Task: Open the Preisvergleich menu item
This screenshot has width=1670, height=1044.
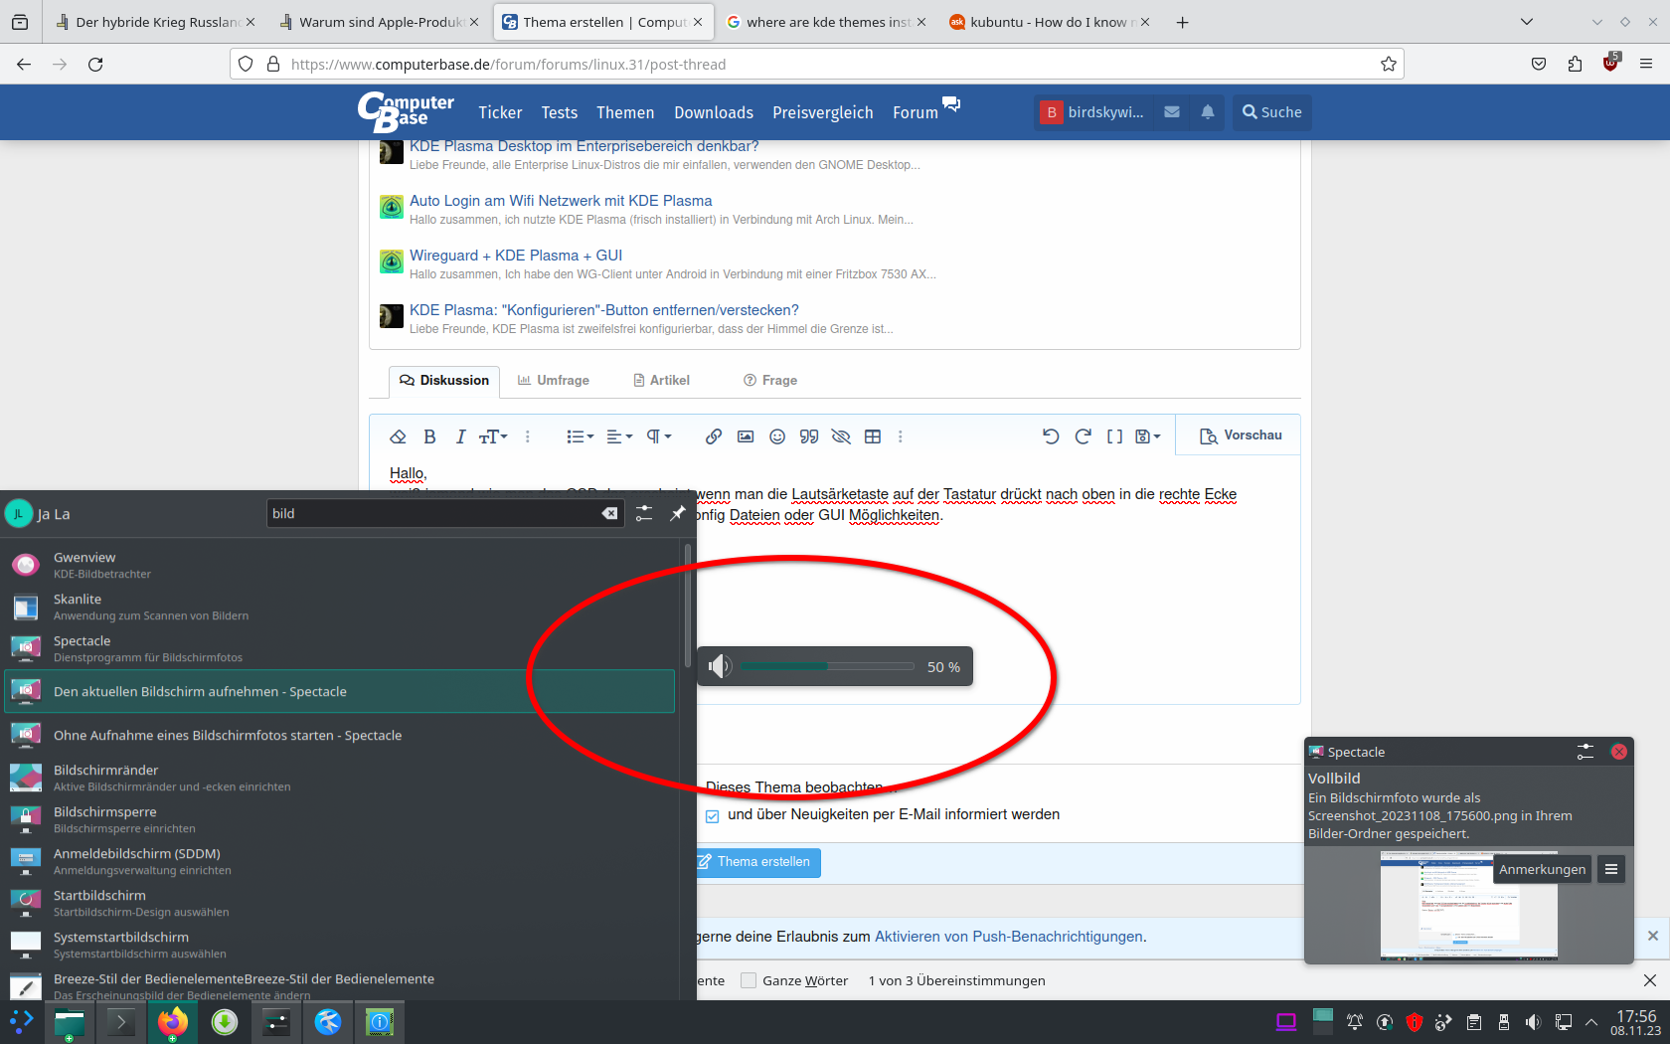Action: (823, 112)
